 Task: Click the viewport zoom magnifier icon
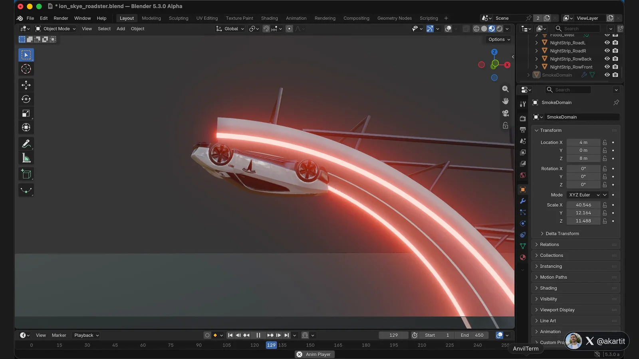click(x=505, y=89)
